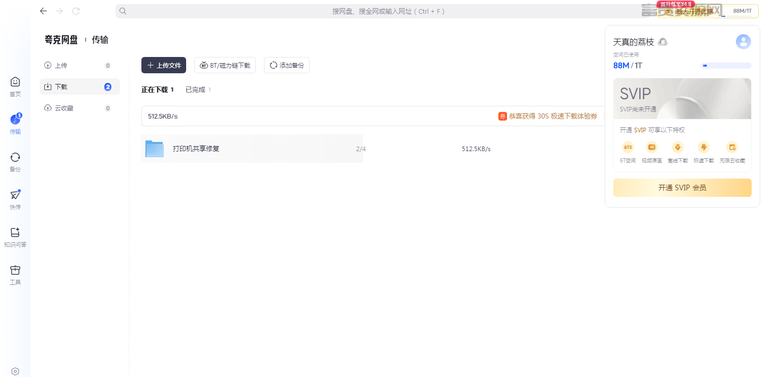Click the BT/磁力链下载 button

coord(225,65)
